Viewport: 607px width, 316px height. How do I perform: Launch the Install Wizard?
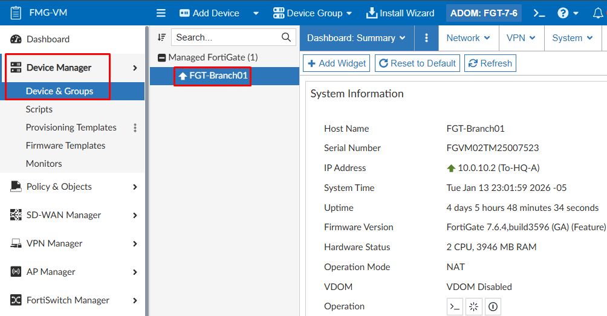tap(400, 13)
